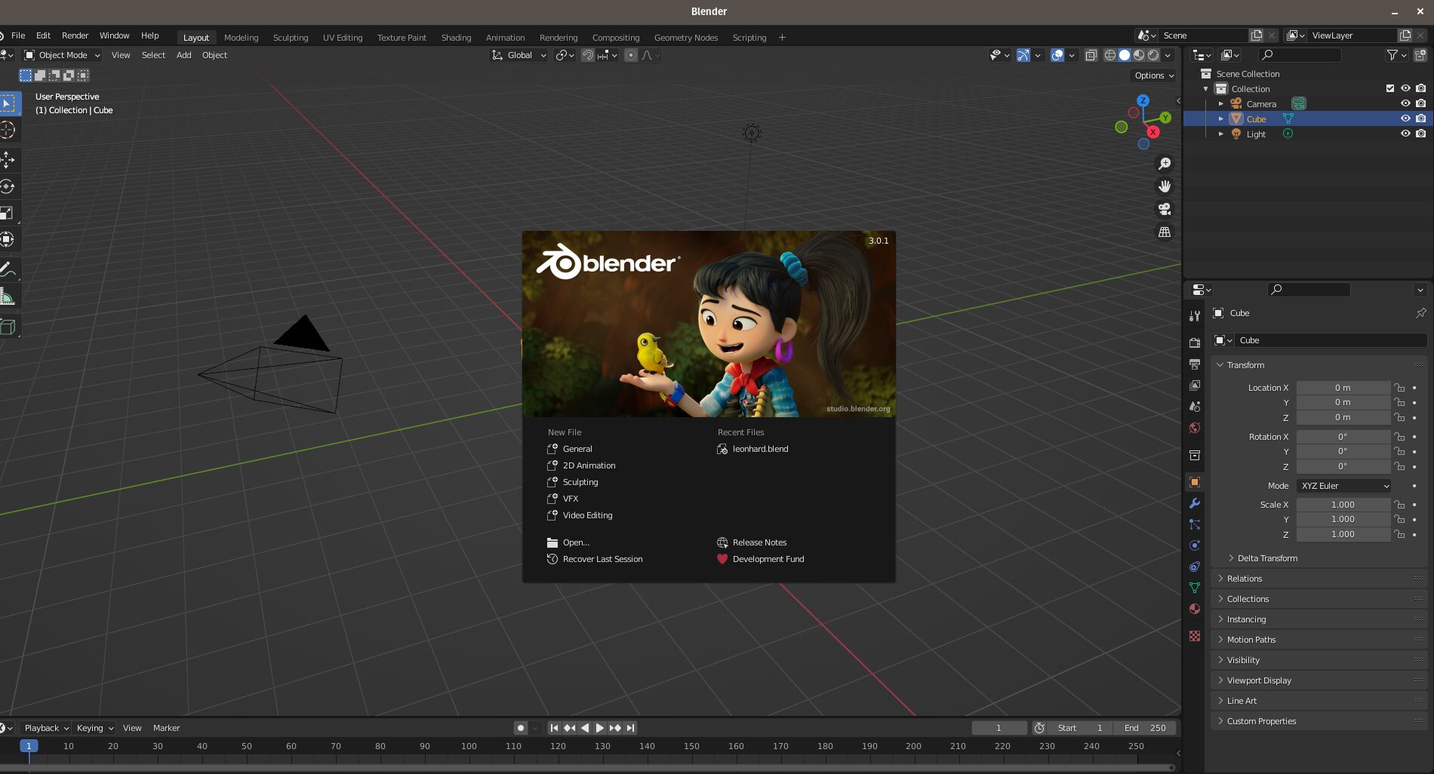The width and height of the screenshot is (1434, 774).
Task: Click the Scale X value slider field
Action: (x=1343, y=505)
